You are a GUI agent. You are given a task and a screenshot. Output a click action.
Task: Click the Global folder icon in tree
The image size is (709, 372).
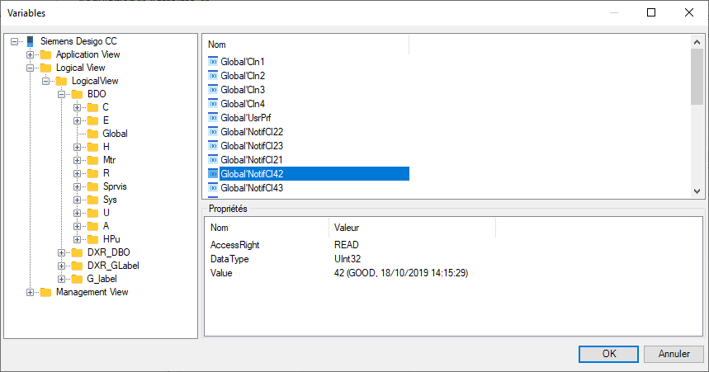click(92, 134)
